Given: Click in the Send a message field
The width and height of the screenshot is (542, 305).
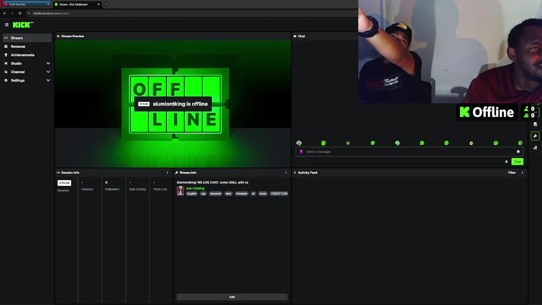Looking at the screenshot, I should (409, 152).
